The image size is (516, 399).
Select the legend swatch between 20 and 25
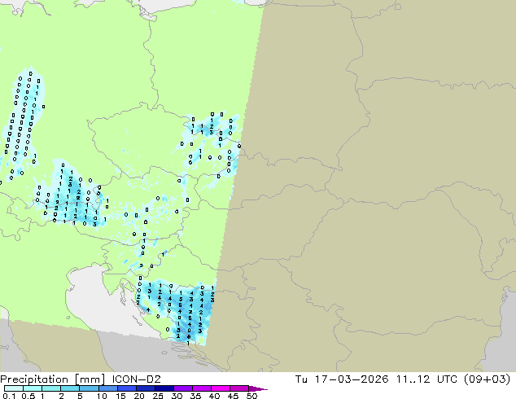(145, 388)
